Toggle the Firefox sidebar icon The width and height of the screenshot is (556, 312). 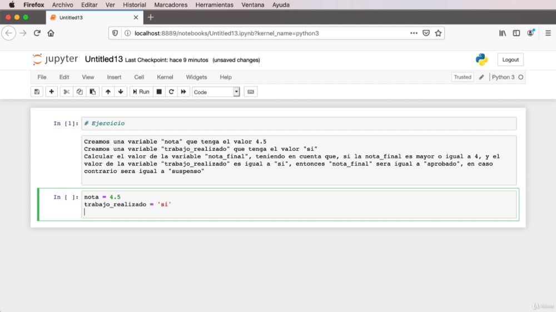click(x=517, y=33)
